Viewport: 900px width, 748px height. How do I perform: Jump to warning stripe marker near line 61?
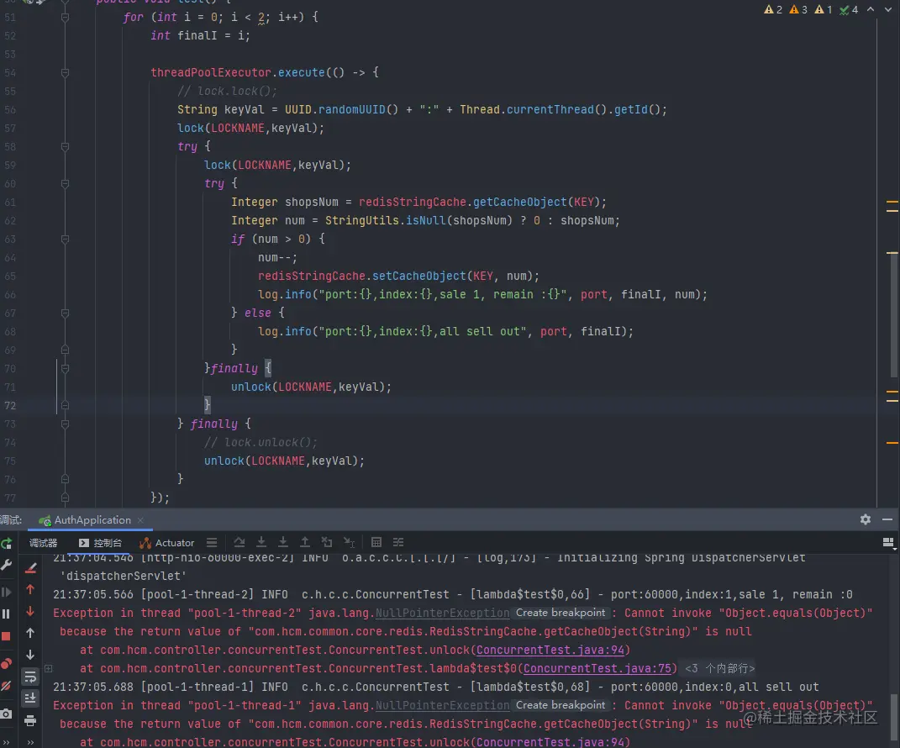coord(892,202)
